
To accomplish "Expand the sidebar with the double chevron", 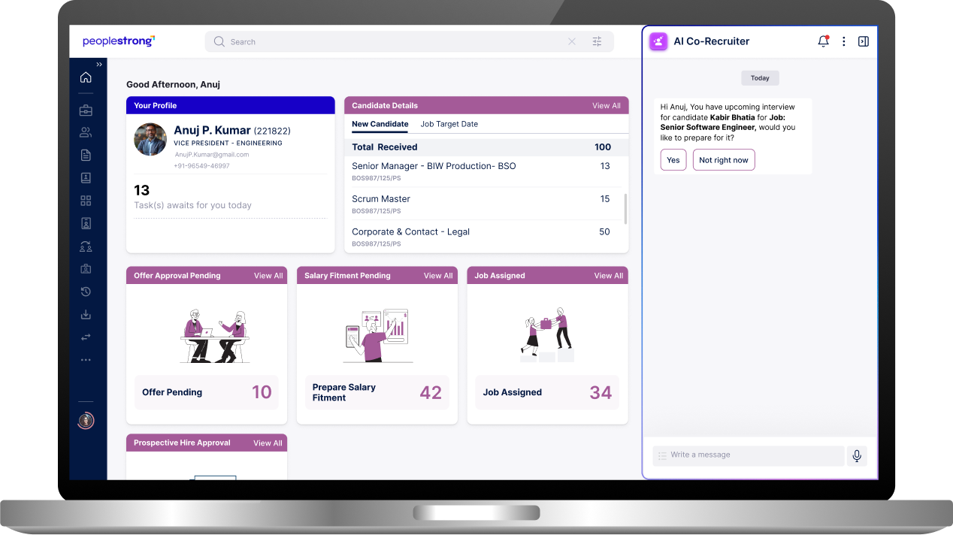I will point(99,65).
